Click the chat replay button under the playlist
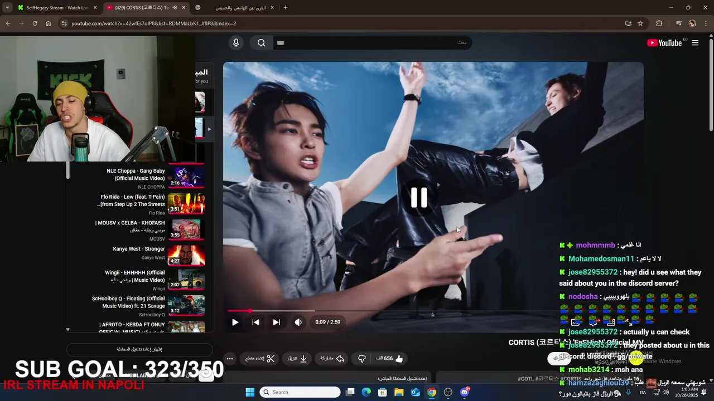This screenshot has height=401, width=714. coord(139,349)
